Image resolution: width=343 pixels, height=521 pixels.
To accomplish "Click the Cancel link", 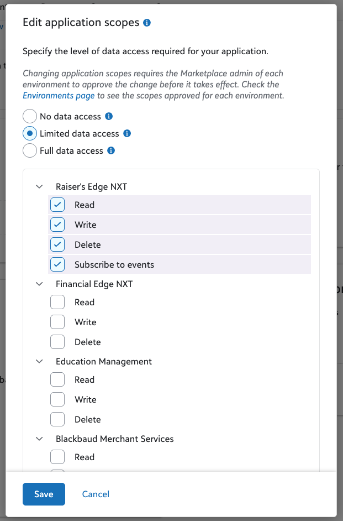I will pyautogui.click(x=96, y=494).
